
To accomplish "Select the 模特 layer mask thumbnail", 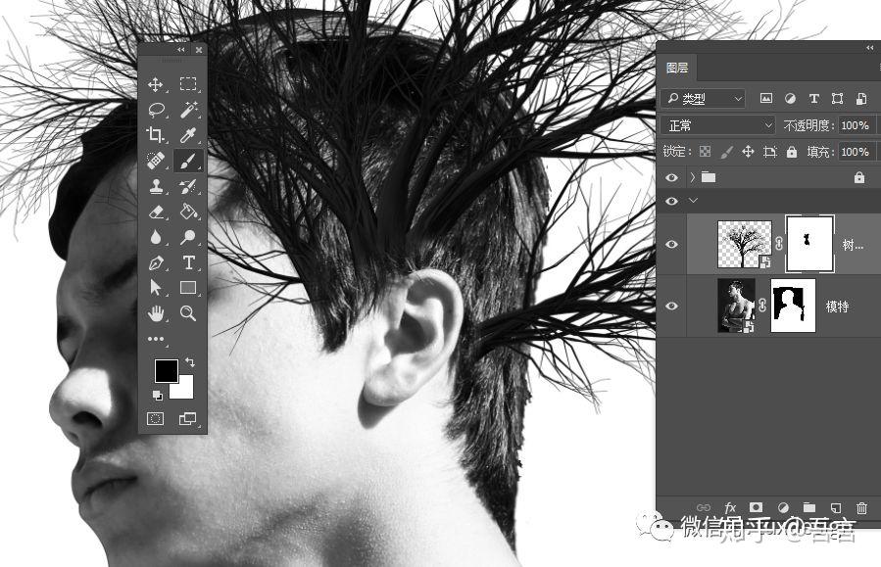I will click(x=793, y=306).
